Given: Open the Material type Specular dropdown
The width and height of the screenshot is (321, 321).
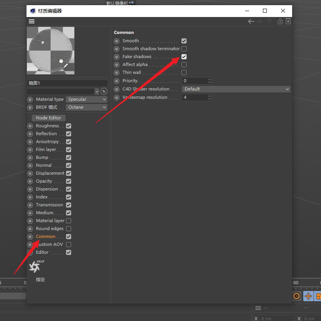Looking at the screenshot, I should [x=87, y=99].
